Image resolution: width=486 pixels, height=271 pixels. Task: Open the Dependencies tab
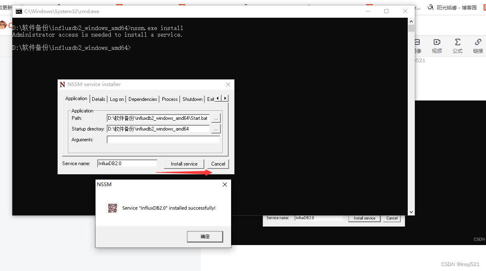(143, 99)
